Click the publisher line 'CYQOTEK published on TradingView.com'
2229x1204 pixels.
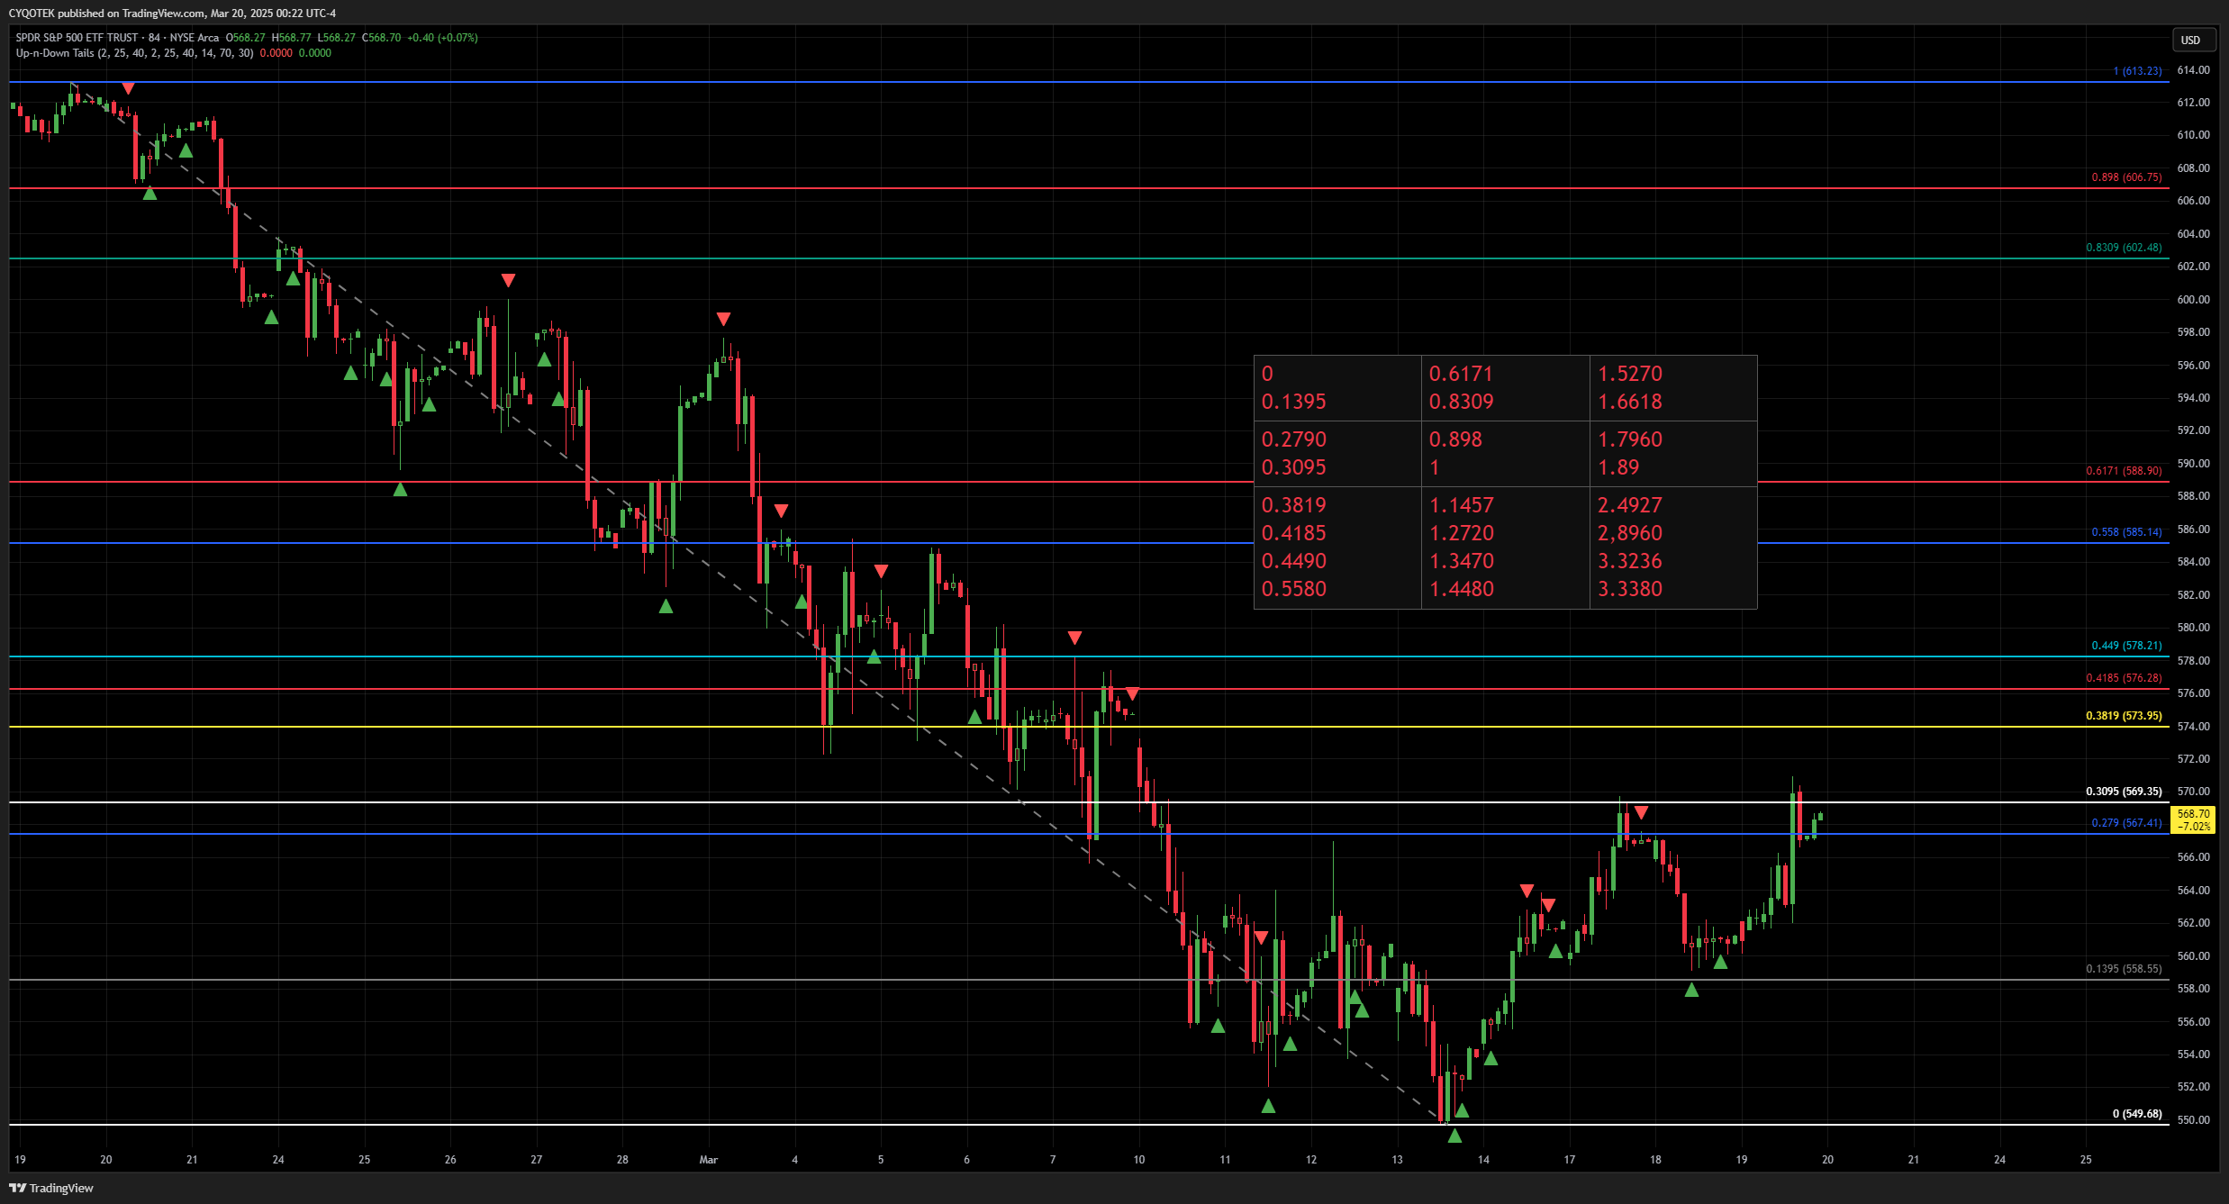pyautogui.click(x=106, y=13)
